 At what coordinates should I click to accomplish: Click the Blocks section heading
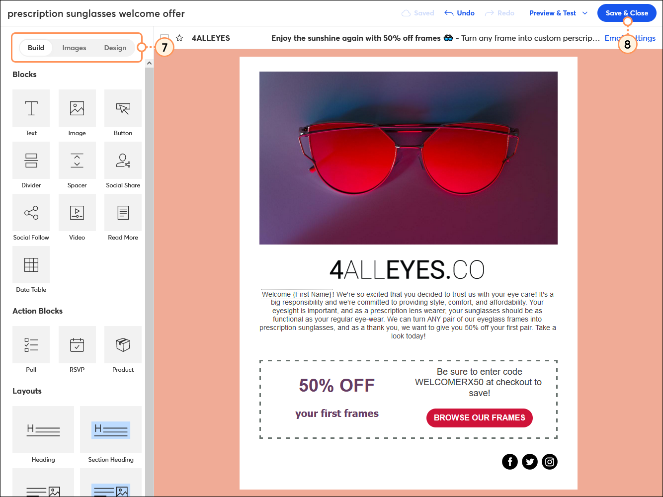pos(24,75)
